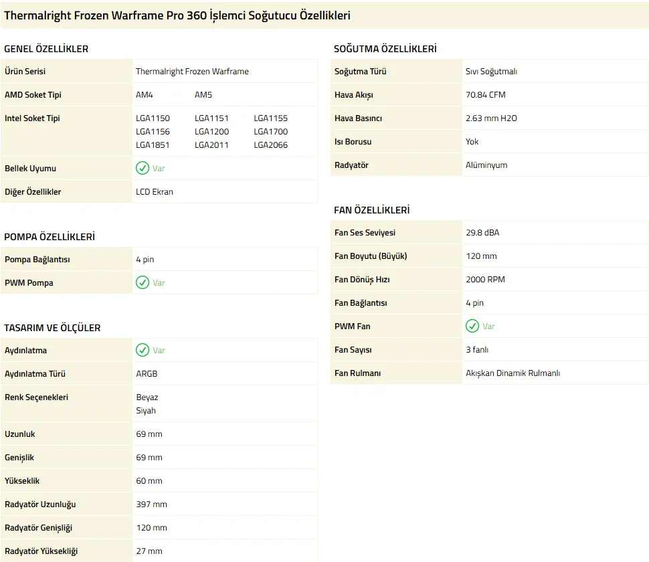This screenshot has height=562, width=649.
Task: Click the LGA2066 Intel socket entry
Action: point(270,145)
